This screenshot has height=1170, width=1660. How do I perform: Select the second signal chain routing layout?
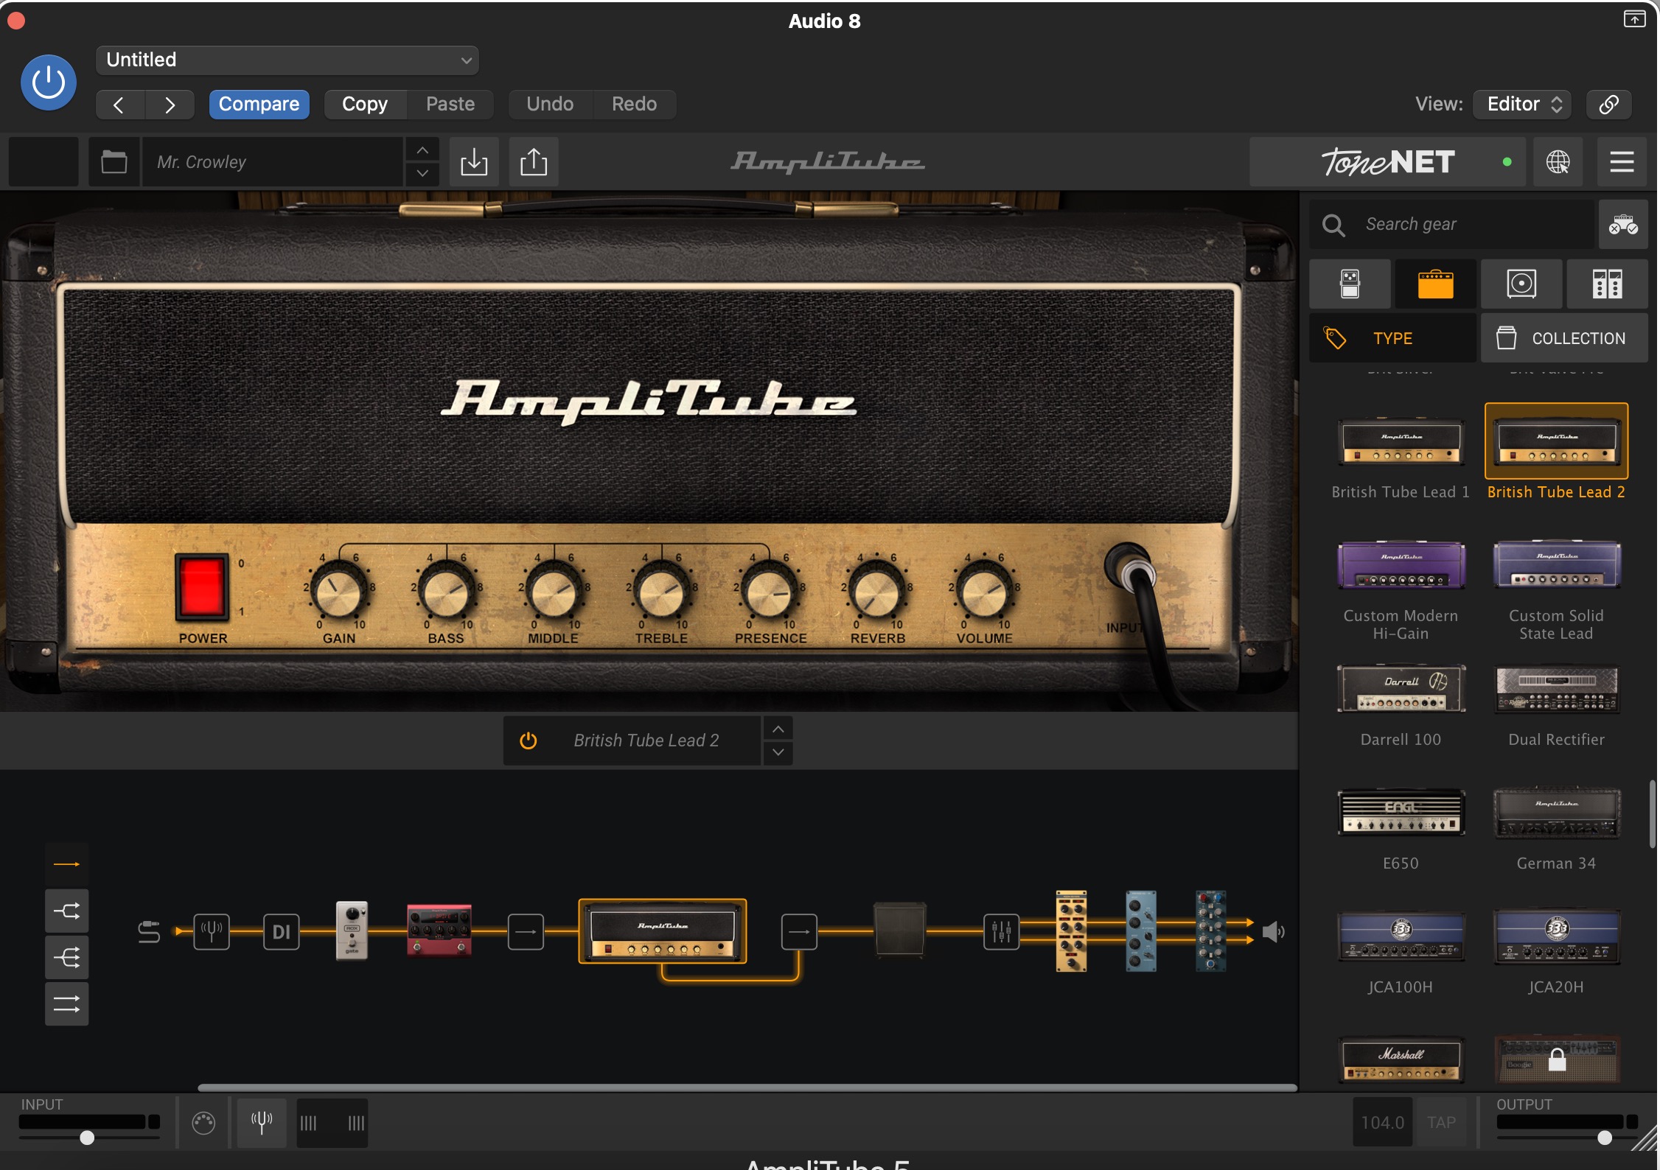pyautogui.click(x=66, y=911)
